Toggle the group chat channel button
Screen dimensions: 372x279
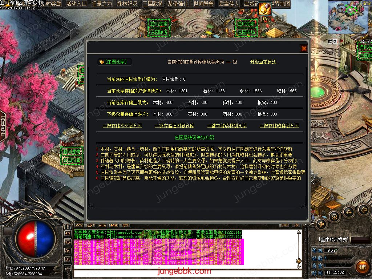(x=68, y=242)
